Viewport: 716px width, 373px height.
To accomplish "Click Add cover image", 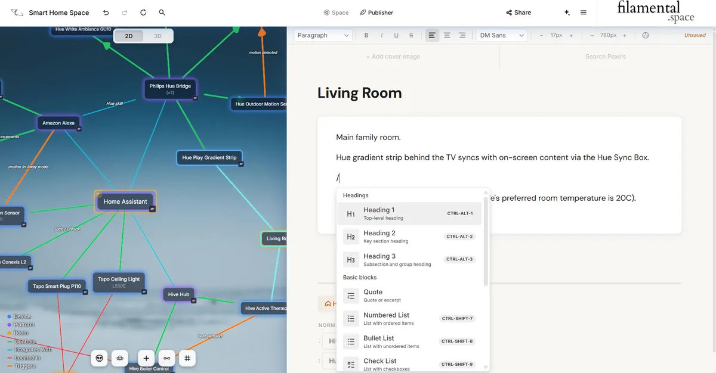I will coord(393,57).
